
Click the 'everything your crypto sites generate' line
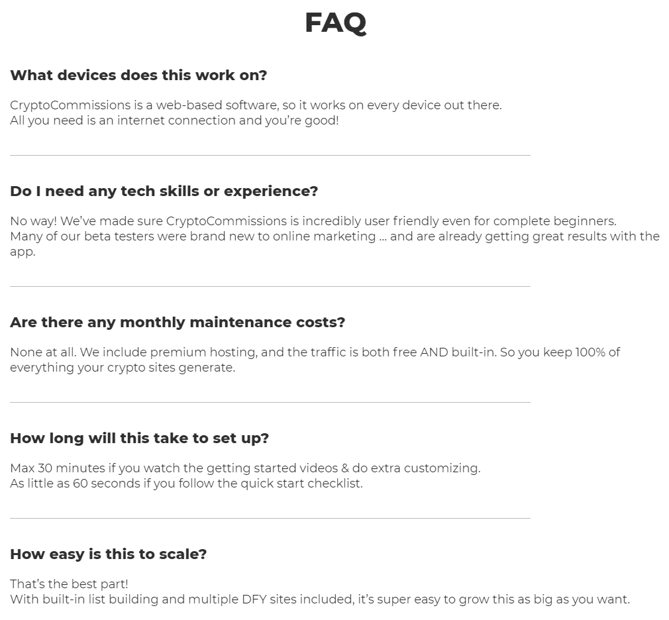(x=123, y=368)
